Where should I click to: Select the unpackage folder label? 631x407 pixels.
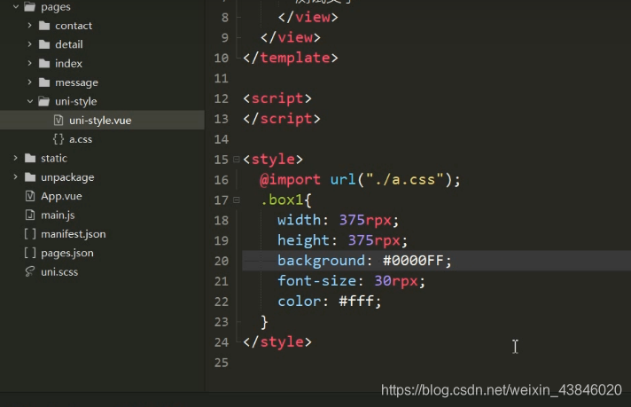67,177
